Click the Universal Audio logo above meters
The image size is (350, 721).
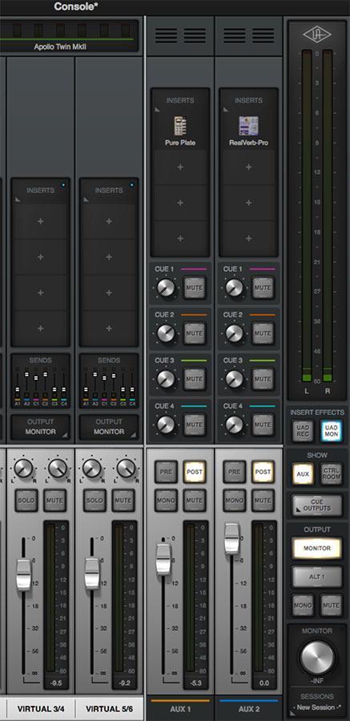[317, 34]
